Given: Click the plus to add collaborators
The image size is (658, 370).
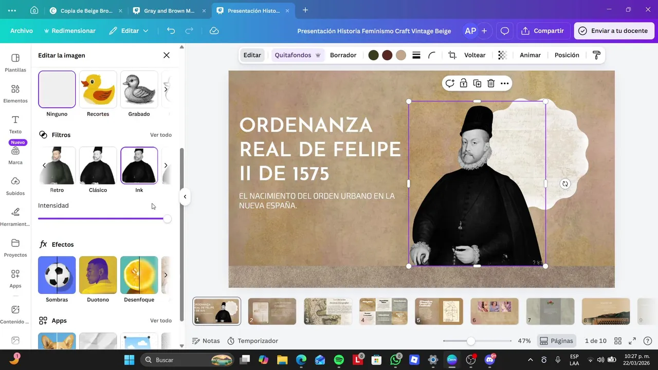Looking at the screenshot, I should tap(484, 31).
